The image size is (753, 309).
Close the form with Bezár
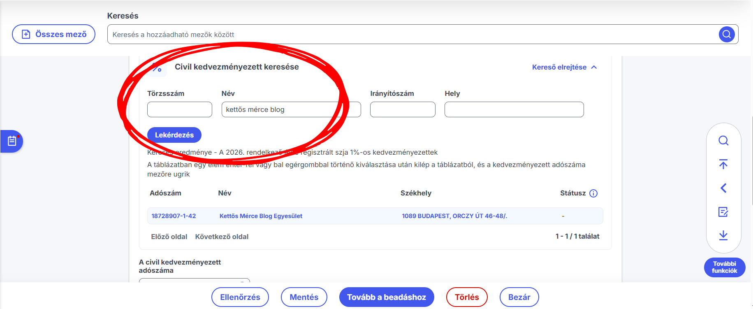[x=519, y=297]
